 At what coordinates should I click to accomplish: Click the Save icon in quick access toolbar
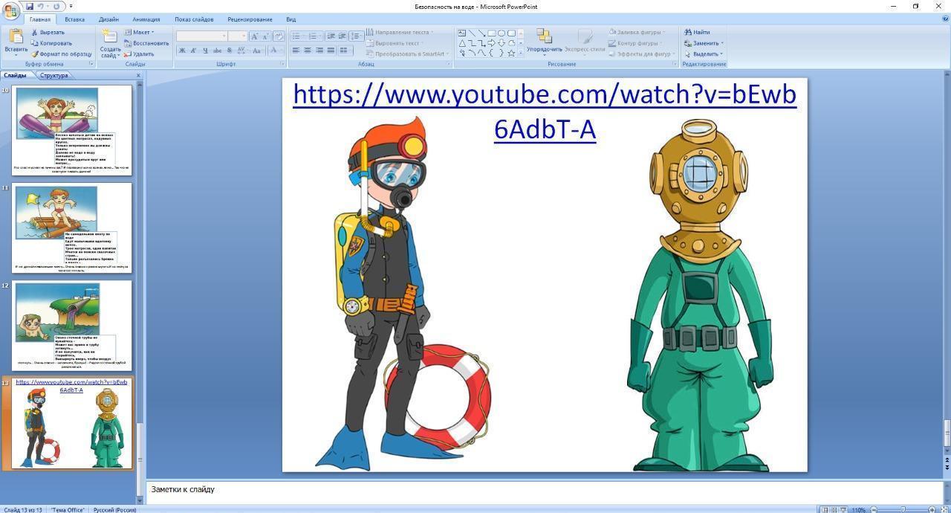coord(29,6)
